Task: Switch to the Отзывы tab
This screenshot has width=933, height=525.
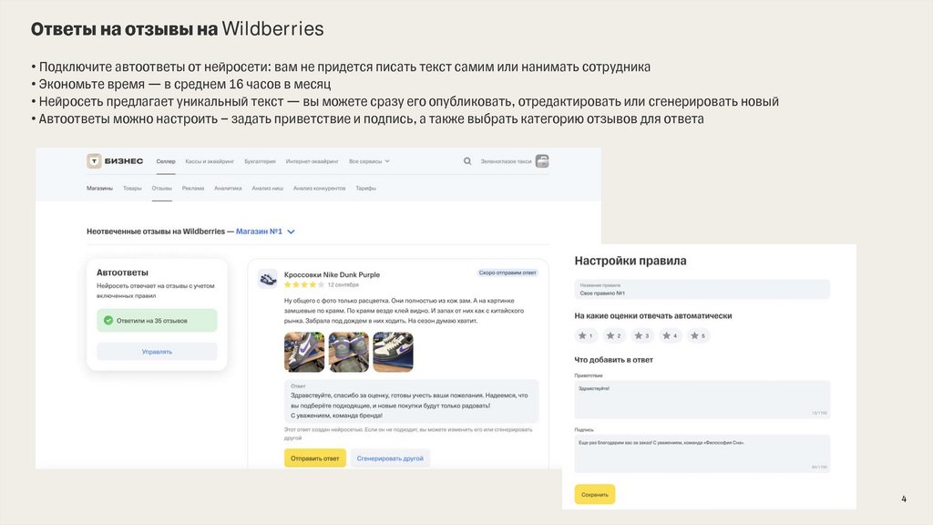Action: pos(161,189)
